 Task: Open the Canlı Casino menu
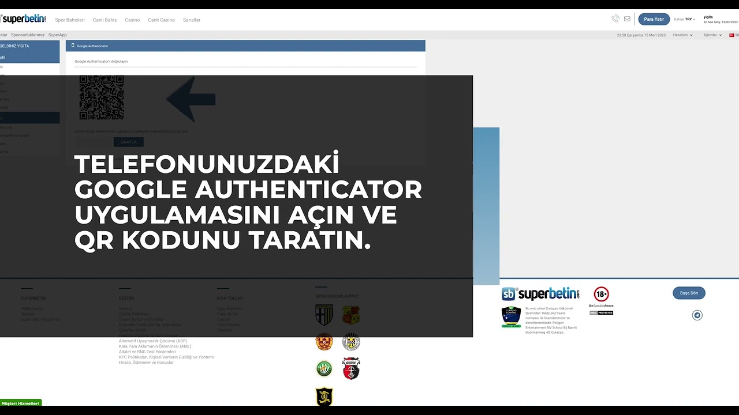click(161, 20)
